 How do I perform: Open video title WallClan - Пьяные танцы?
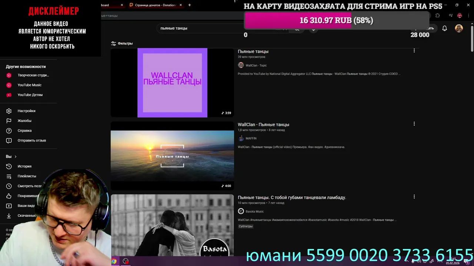coord(263,125)
